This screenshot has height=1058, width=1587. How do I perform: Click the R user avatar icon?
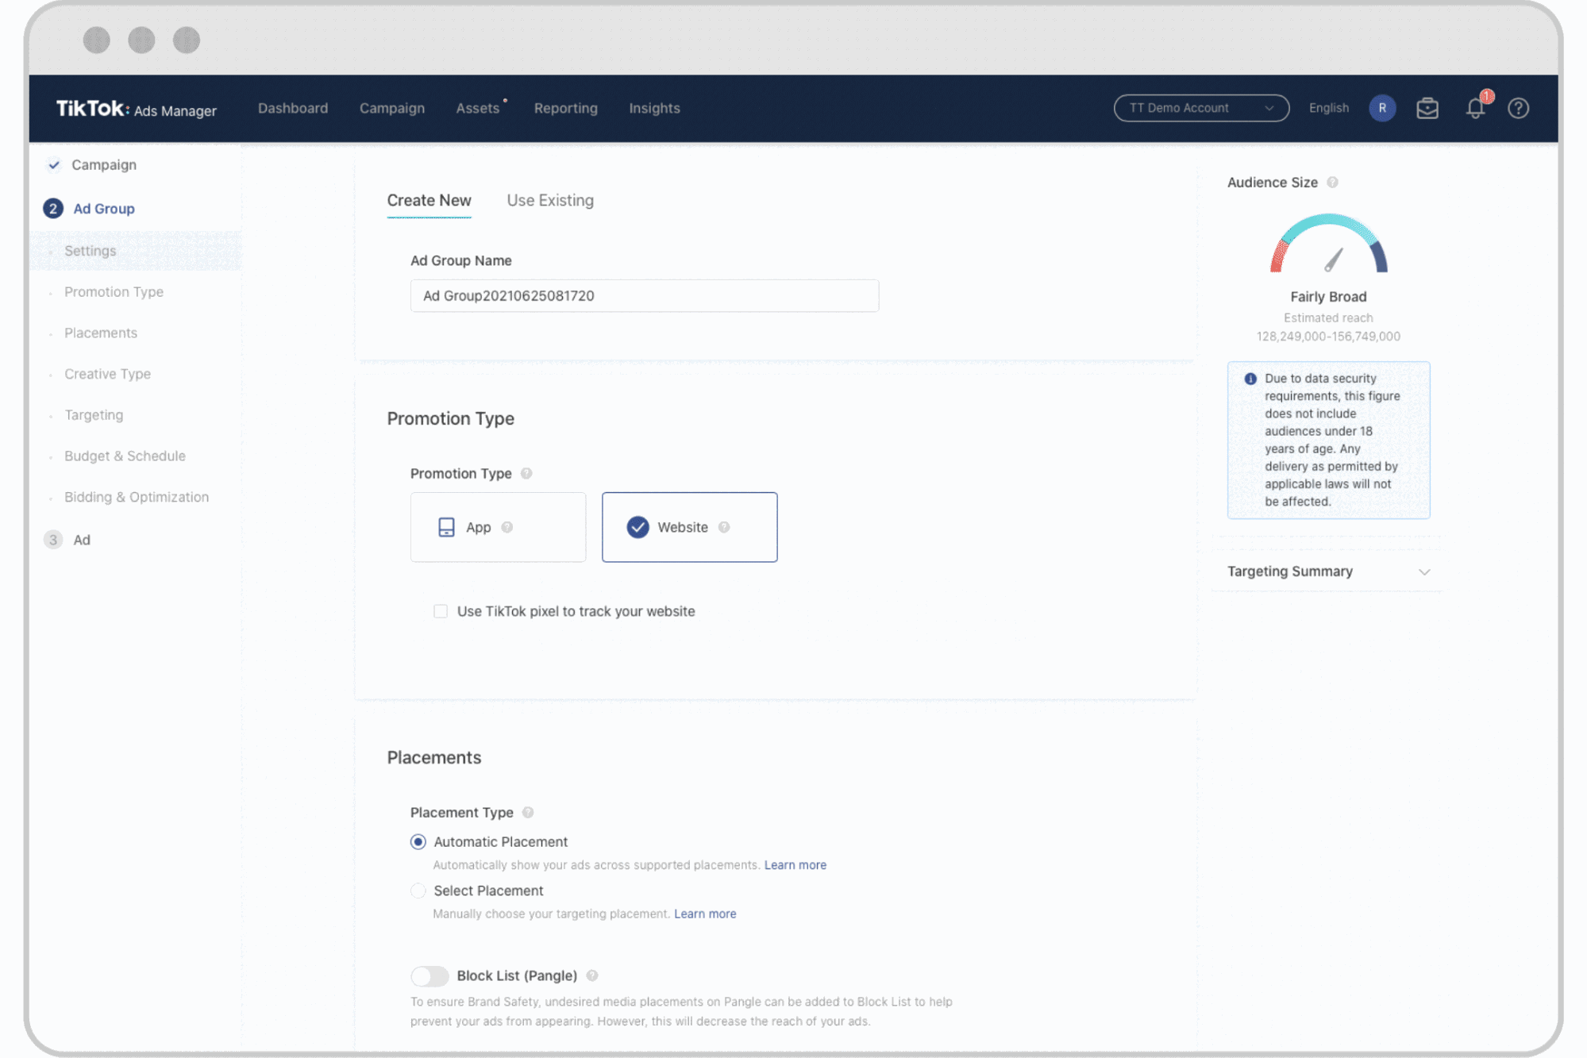pos(1382,108)
